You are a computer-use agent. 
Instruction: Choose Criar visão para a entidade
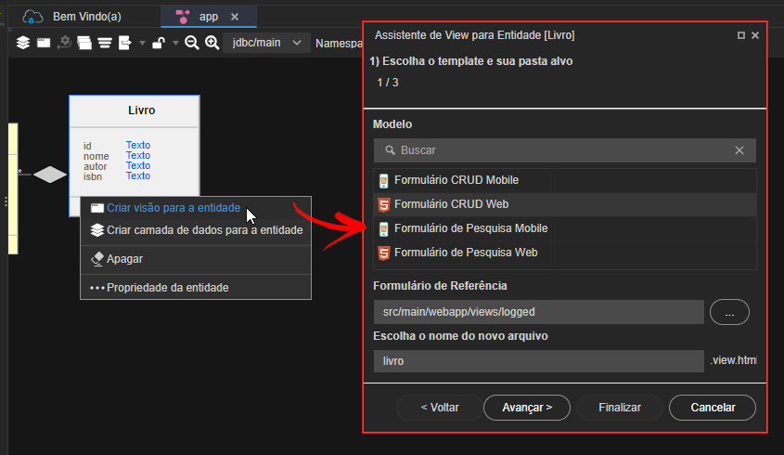click(196, 208)
